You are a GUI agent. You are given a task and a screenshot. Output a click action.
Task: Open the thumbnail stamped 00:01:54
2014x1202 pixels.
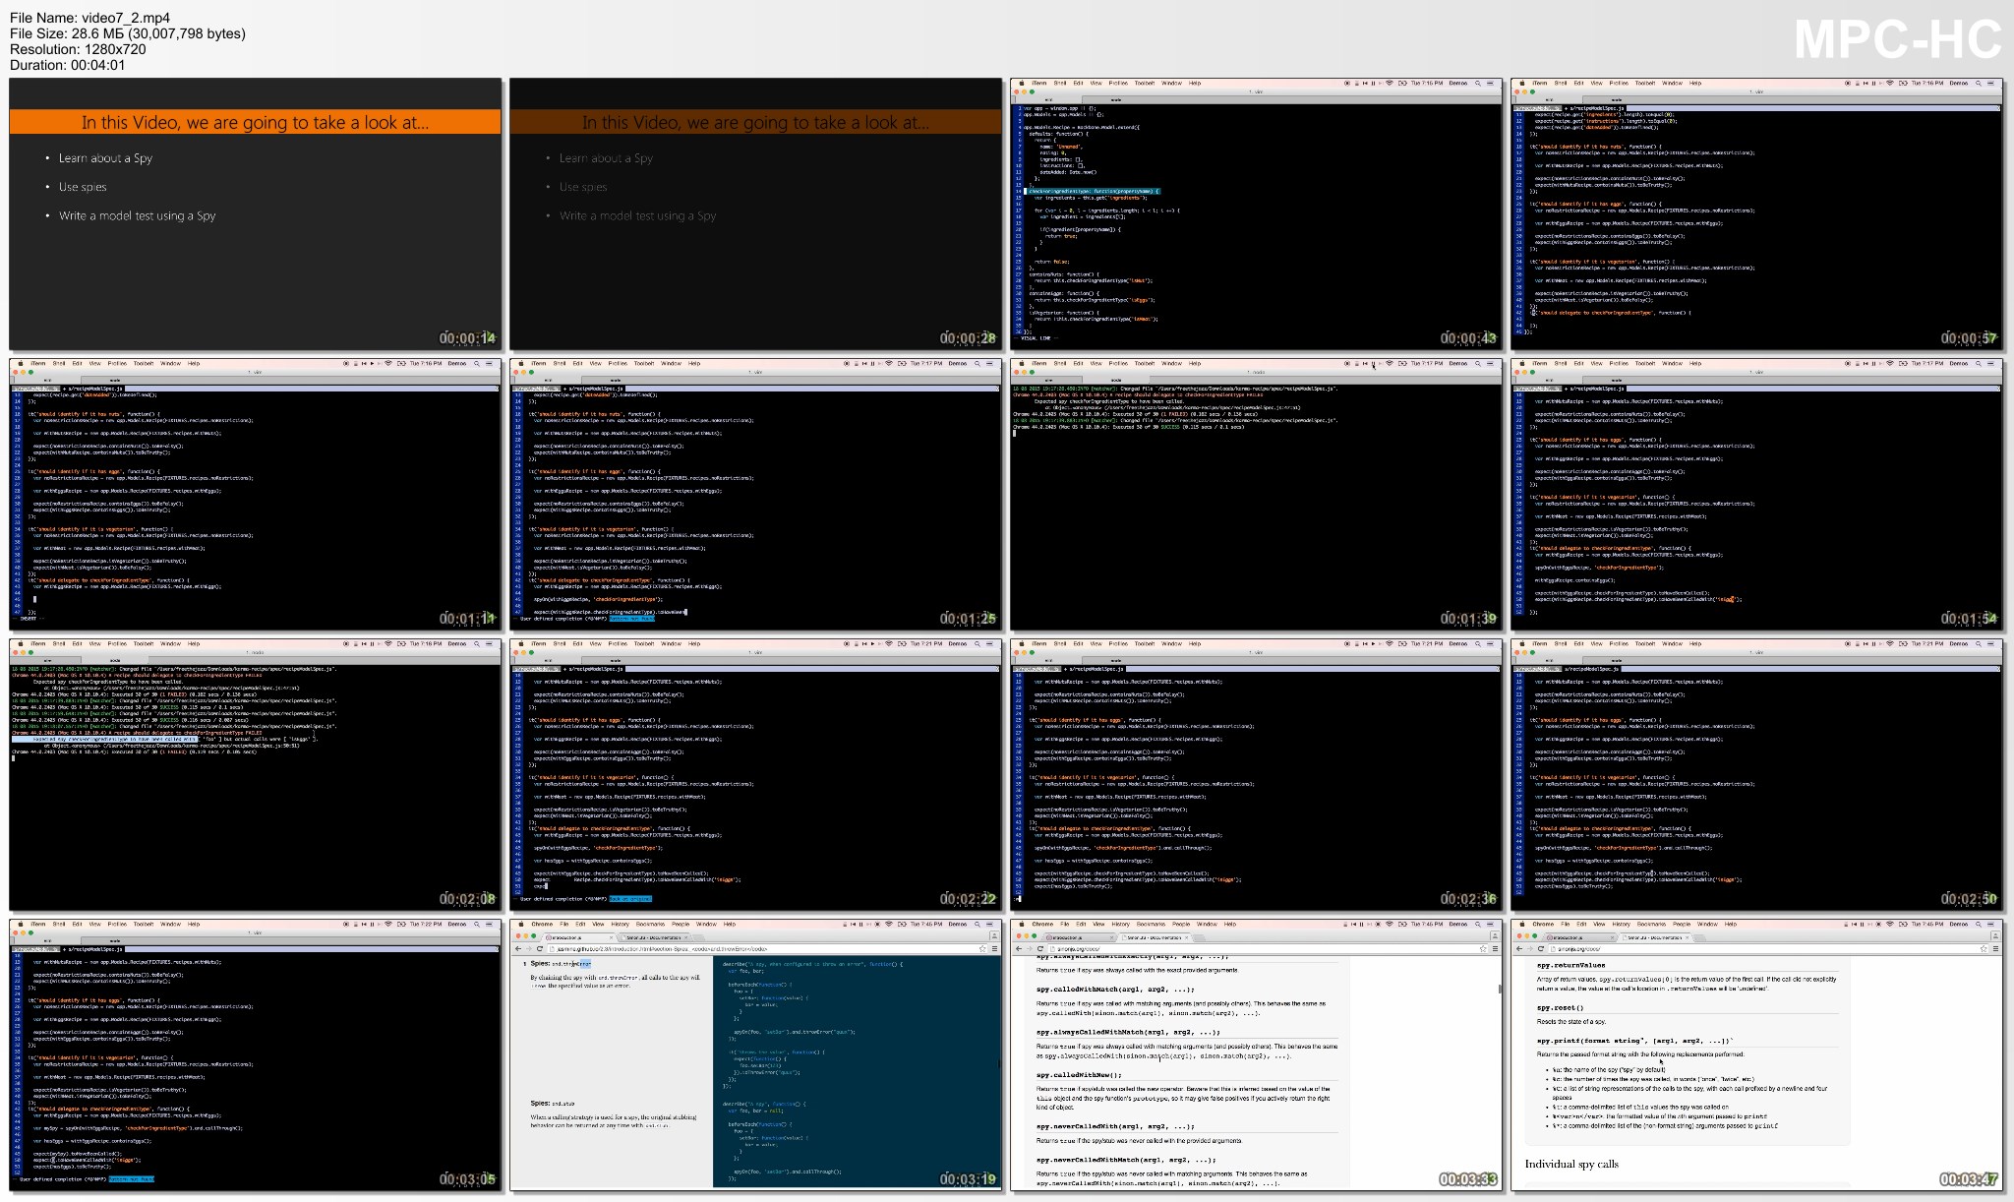pyautogui.click(x=1757, y=495)
